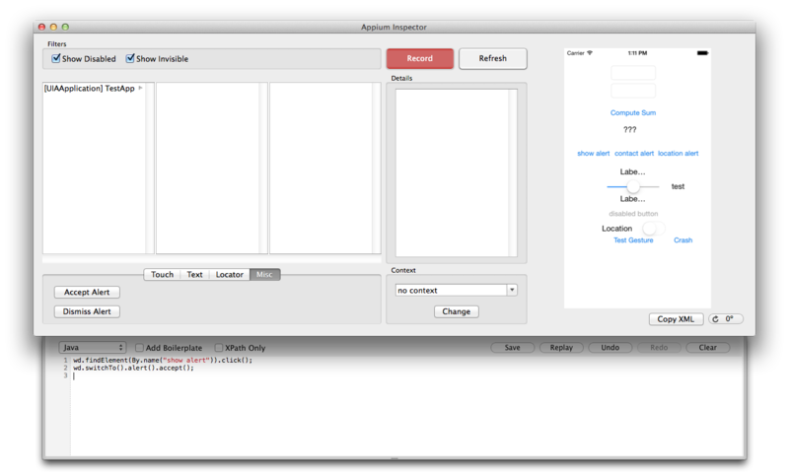This screenshot has height=474, width=789.
Task: Enable the XPath Only checkbox
Action: (218, 347)
